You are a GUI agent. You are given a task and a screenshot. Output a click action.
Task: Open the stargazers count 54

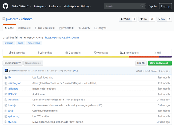coord(152,19)
